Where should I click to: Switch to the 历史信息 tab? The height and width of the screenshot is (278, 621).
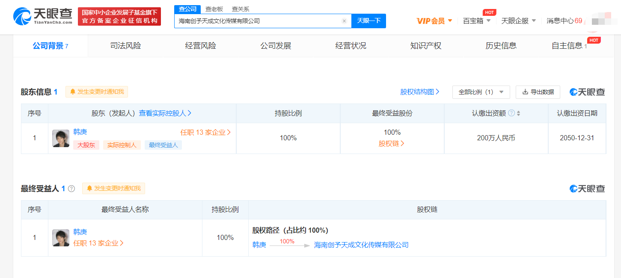[501, 46]
